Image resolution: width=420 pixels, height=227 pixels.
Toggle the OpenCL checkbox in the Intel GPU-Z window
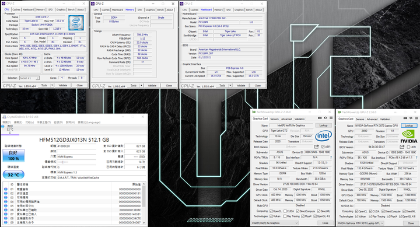pyautogui.click(x=271, y=211)
